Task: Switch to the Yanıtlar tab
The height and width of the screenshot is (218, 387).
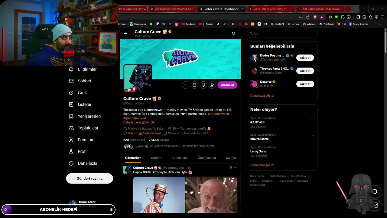Action: [156, 158]
